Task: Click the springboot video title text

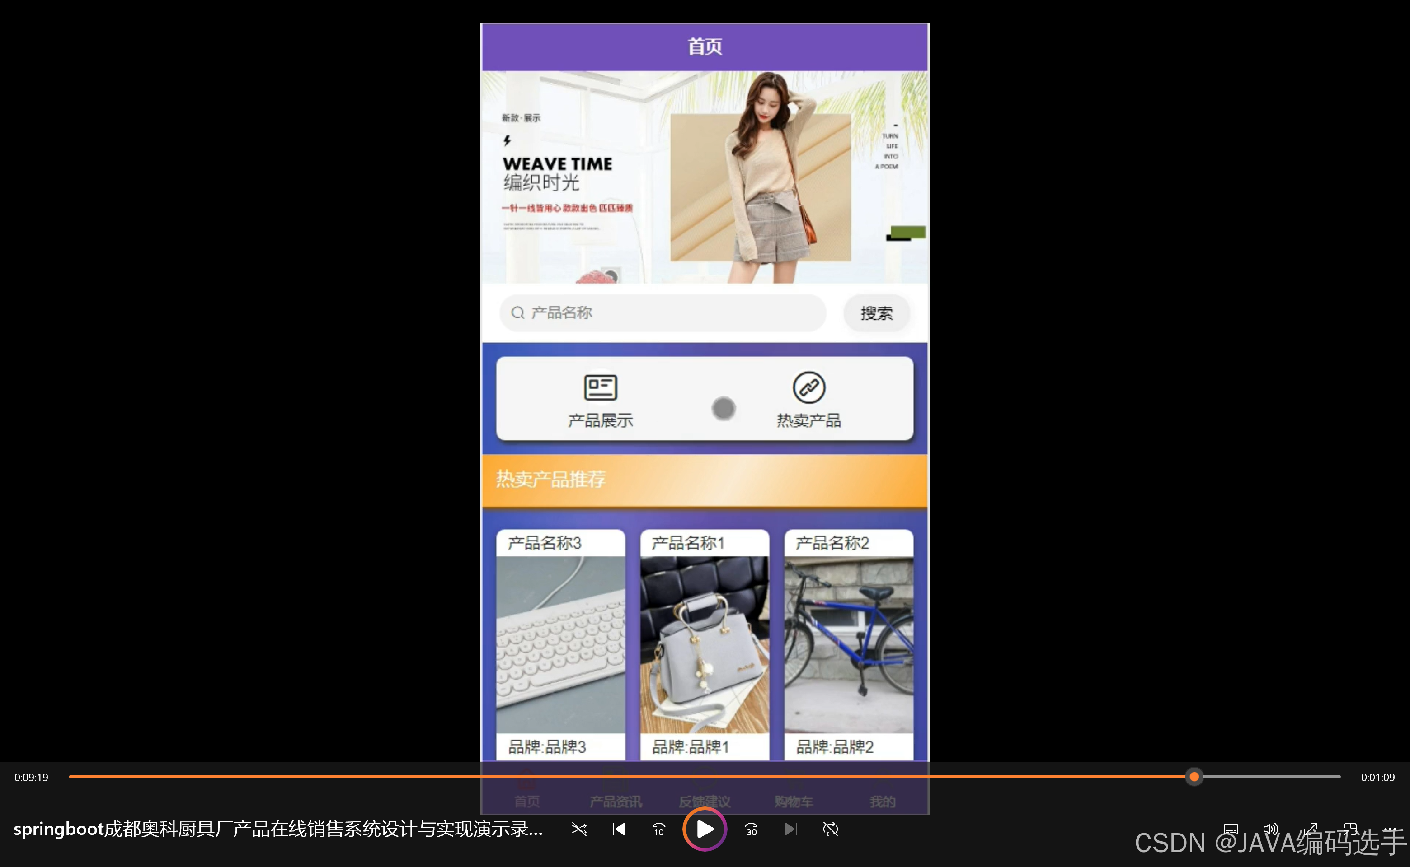Action: pyautogui.click(x=278, y=829)
